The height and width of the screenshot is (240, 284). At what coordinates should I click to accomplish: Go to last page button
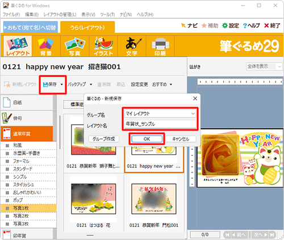click(x=272, y=235)
